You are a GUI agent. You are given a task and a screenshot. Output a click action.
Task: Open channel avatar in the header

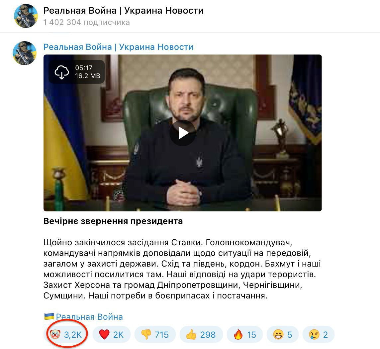[26, 16]
